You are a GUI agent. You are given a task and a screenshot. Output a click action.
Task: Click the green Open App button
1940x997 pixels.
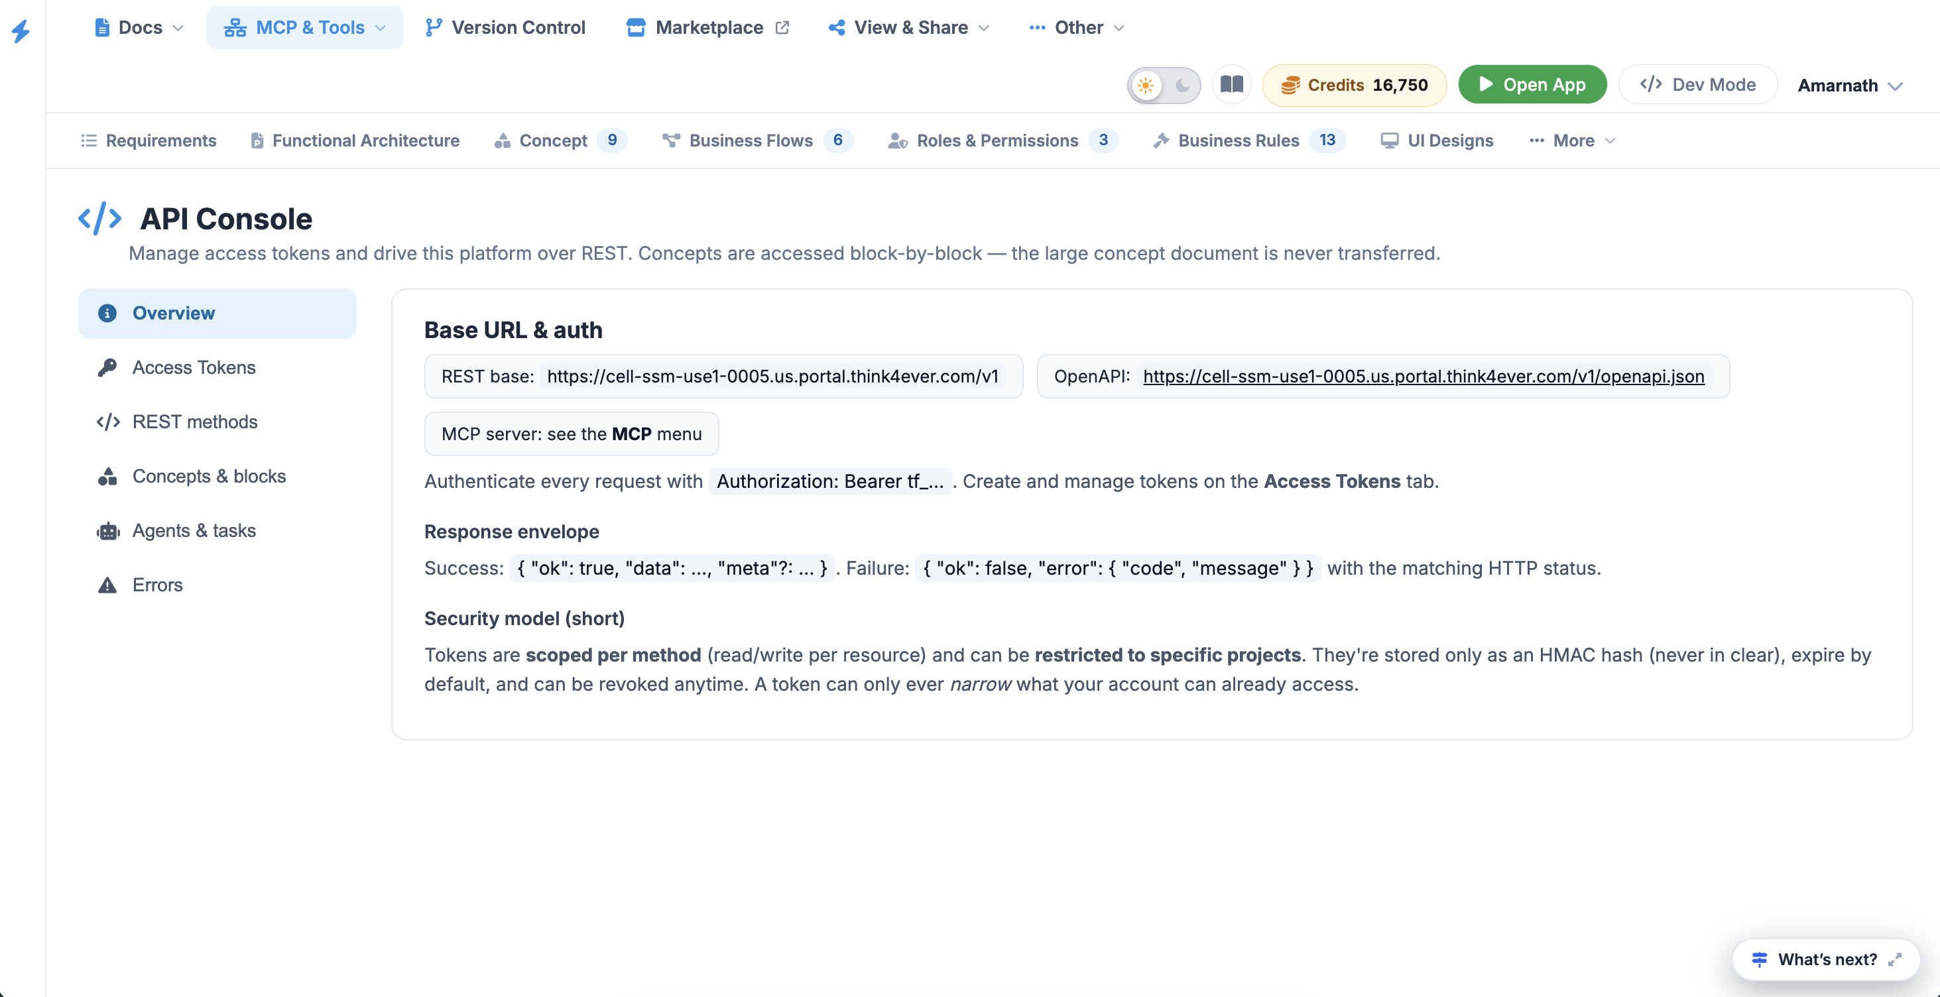1532,84
